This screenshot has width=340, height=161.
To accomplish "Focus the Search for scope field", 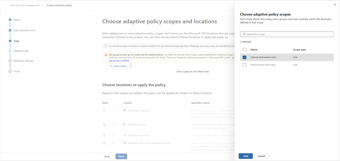I will point(287,34).
